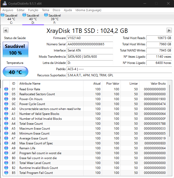Screen dimensions: 174x178
Task: Open the Ajuda menu
Action: pos(68,10)
